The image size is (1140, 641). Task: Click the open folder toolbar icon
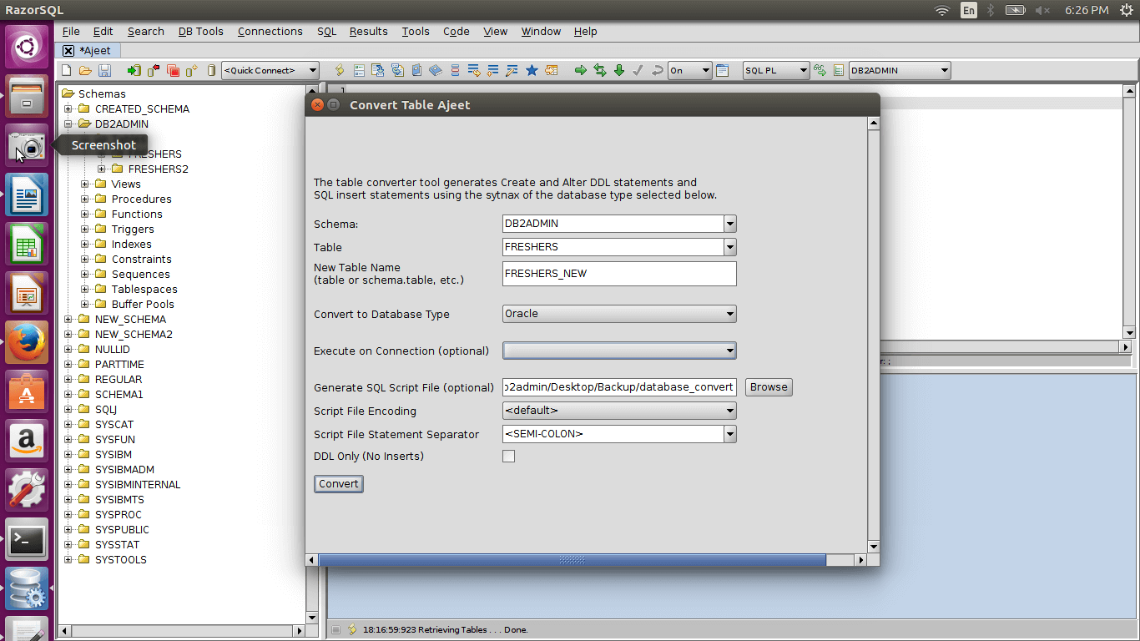[x=85, y=71]
